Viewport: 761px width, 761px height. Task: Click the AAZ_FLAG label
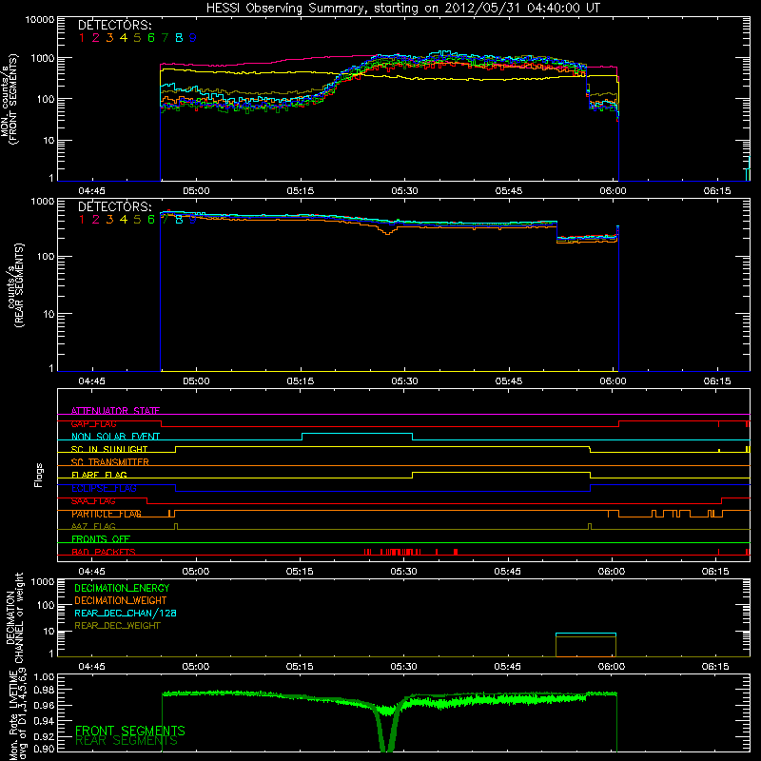tap(93, 526)
